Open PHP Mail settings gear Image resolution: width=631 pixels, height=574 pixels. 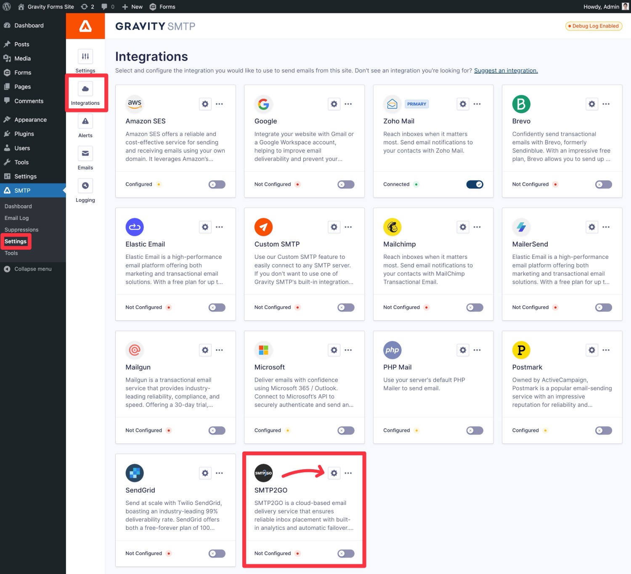point(463,350)
